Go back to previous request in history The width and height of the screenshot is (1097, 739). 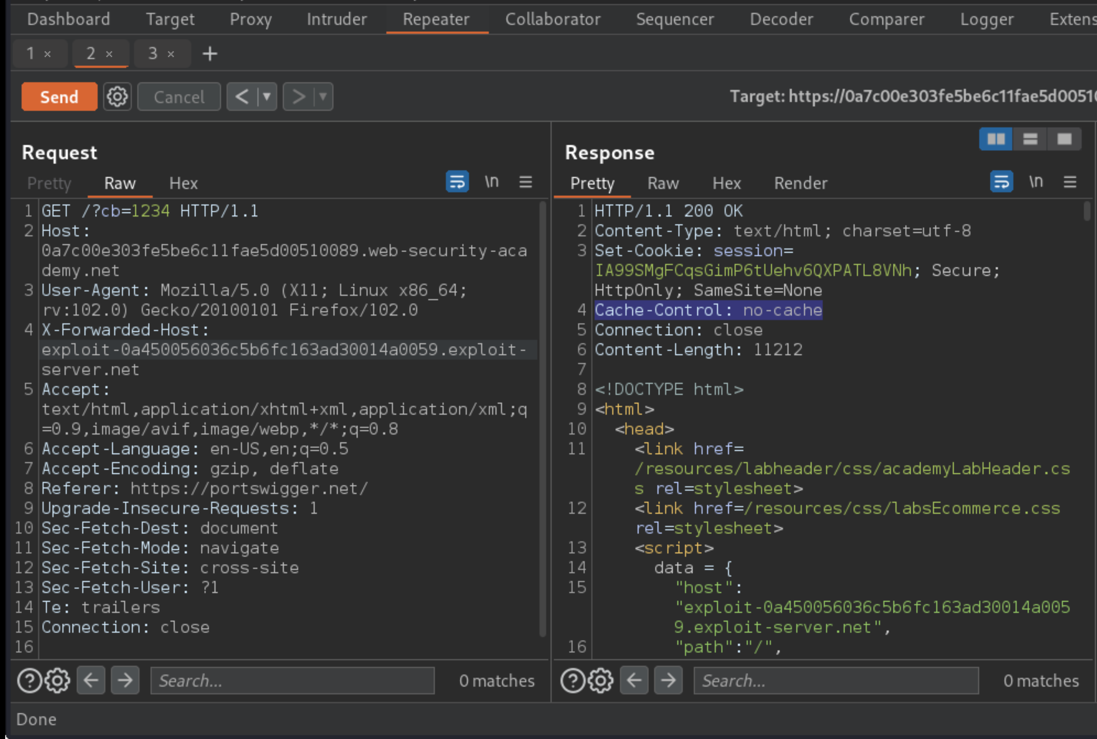[242, 97]
